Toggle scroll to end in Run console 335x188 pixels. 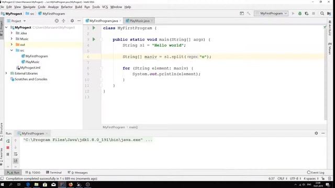coord(16,161)
